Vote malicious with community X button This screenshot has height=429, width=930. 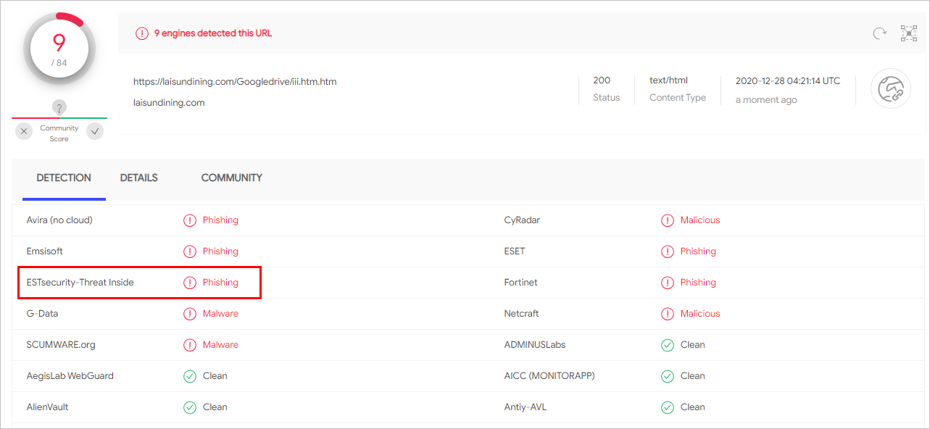(24, 131)
